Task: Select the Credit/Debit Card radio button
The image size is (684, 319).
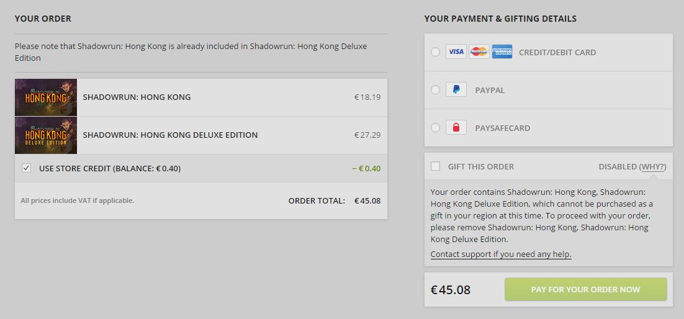Action: tap(435, 52)
